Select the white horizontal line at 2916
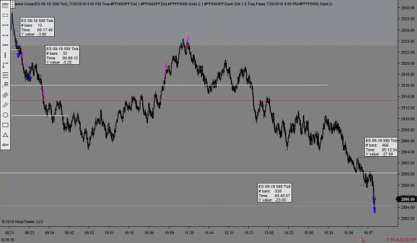Screen dimensions: 417x243 [x=169, y=85]
